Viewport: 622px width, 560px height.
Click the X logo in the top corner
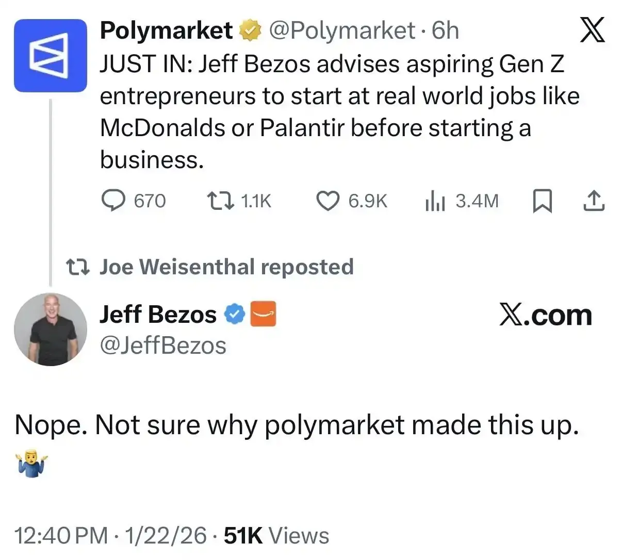(x=592, y=30)
